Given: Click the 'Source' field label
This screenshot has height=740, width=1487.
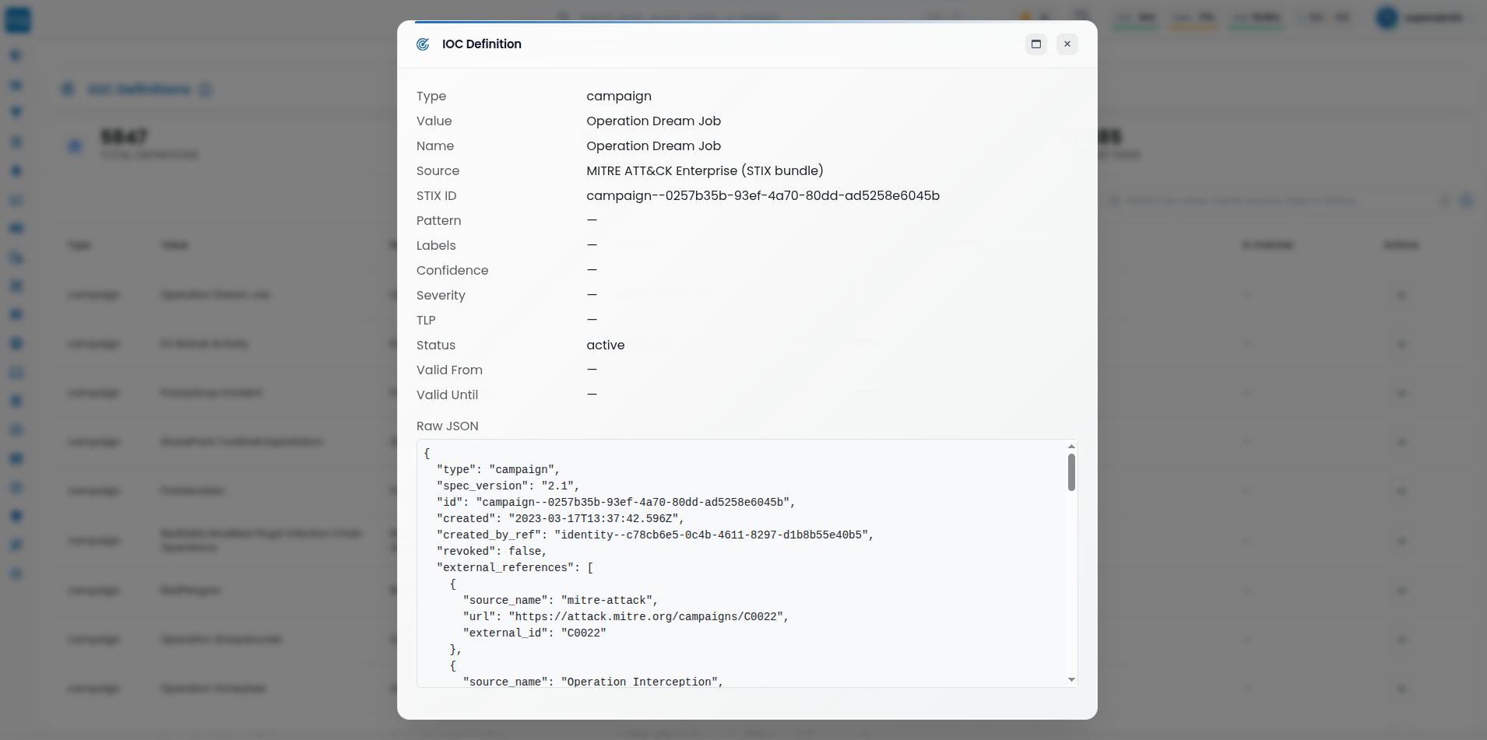Looking at the screenshot, I should (438, 171).
